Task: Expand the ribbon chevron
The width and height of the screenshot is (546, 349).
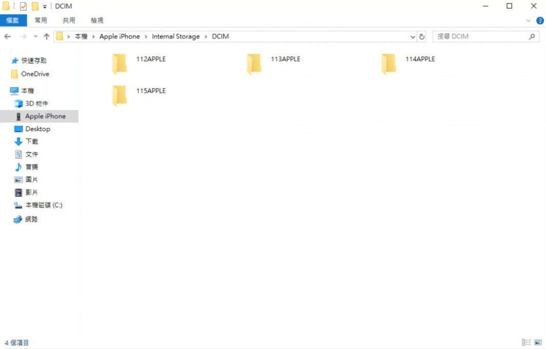Action: coord(529,20)
